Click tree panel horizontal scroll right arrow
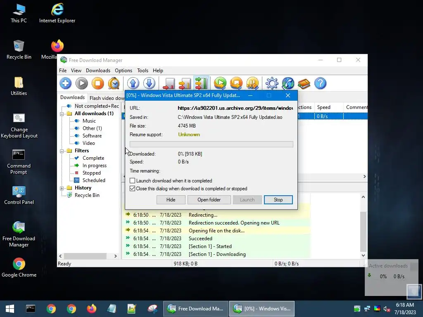Screen dimensions: 423x317 click(x=116, y=256)
